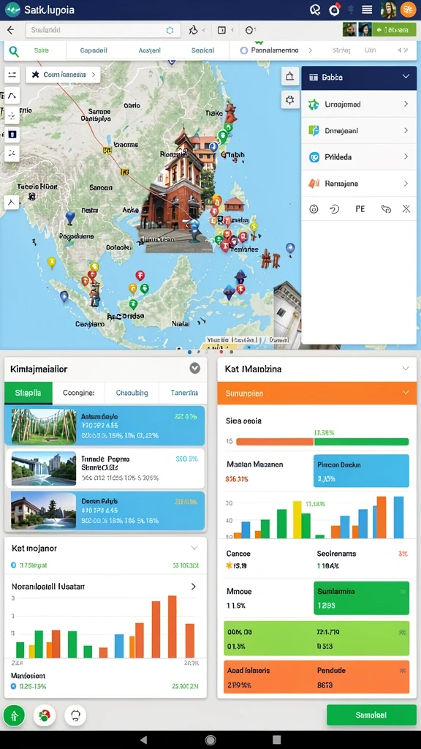421x749 pixels.
Task: Click the icon left of Urnajomed row
Action: point(314,104)
